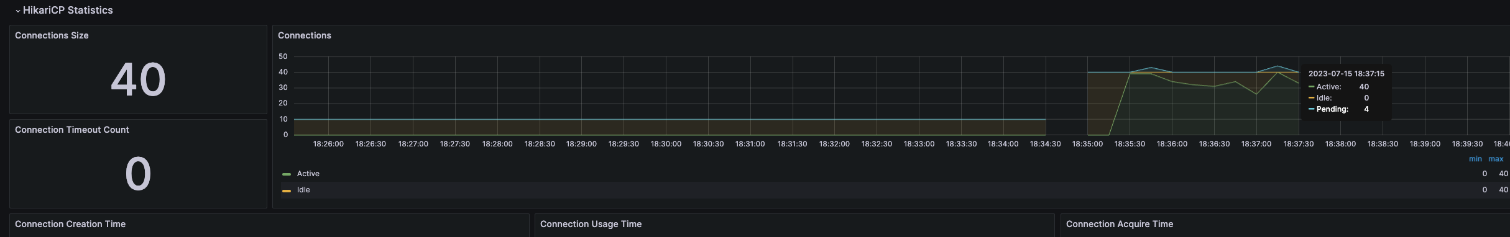Click the Pending value in tooltip
Viewport: 1510px width, 237px height.
(x=1366, y=109)
